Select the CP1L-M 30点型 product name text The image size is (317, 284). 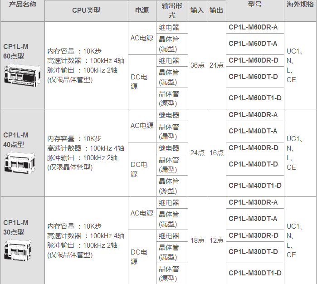click(x=16, y=227)
